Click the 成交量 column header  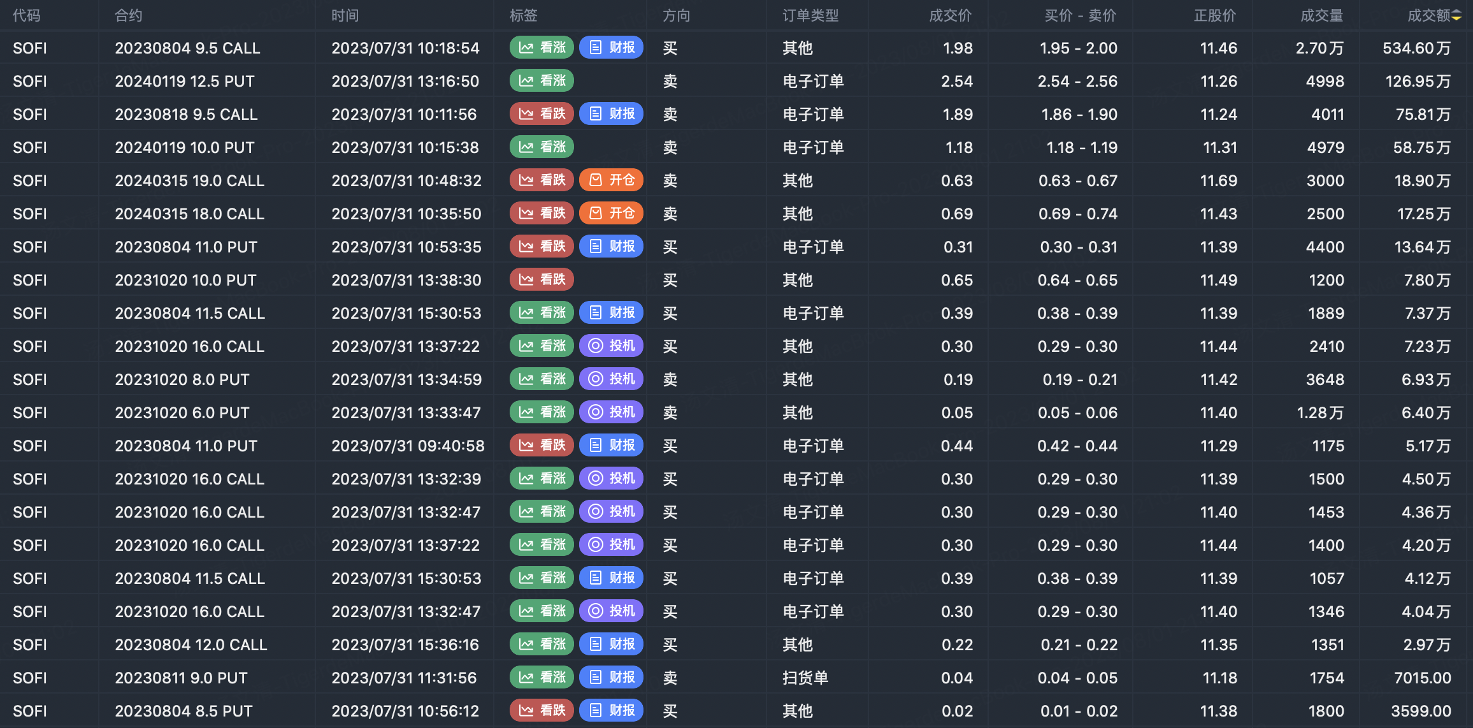click(1321, 15)
